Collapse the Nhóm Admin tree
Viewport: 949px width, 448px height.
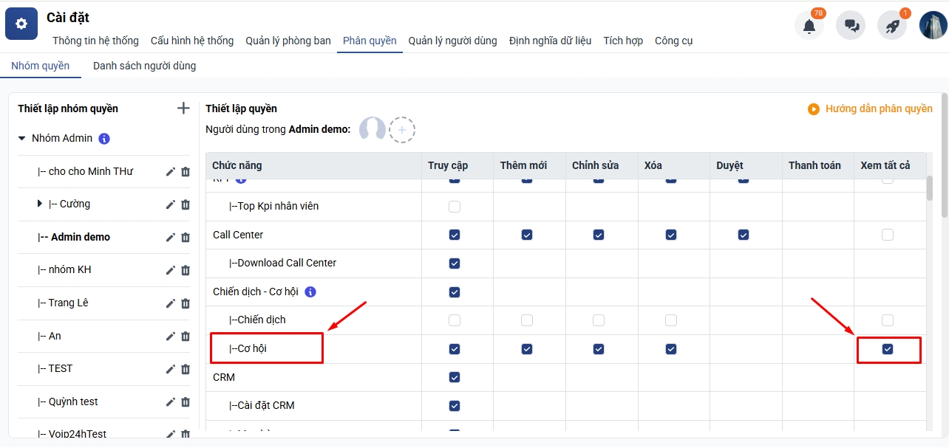22,139
